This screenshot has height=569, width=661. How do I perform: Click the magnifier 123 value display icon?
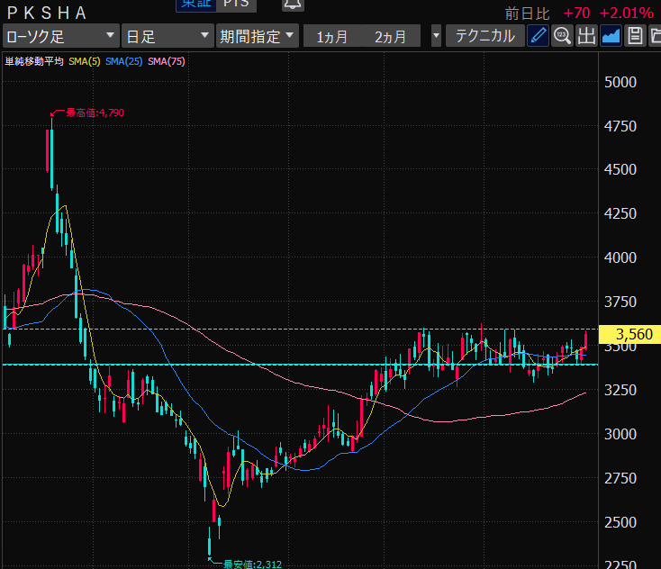click(x=562, y=36)
